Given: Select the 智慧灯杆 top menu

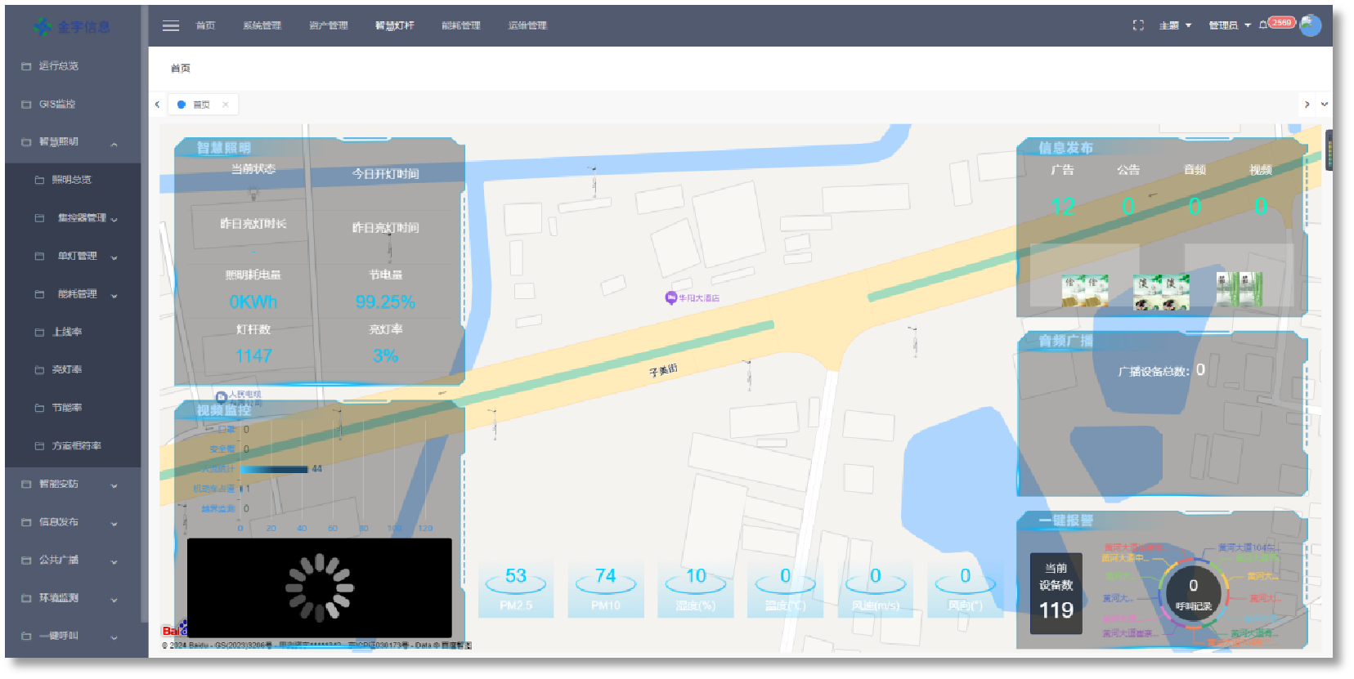Looking at the screenshot, I should [x=395, y=25].
